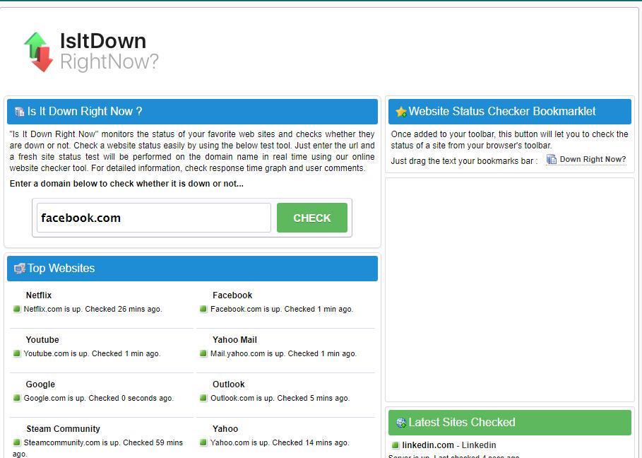Click the Steamcommunity.com is up status text

(x=98, y=448)
